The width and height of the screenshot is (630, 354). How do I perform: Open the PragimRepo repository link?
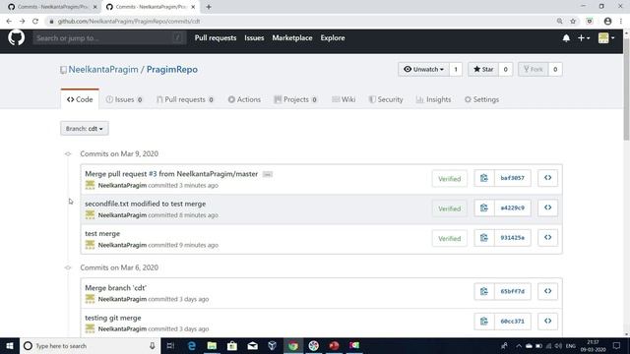[172, 70]
